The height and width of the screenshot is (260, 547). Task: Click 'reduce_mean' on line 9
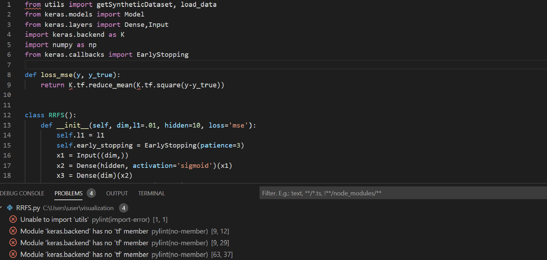tap(111, 85)
